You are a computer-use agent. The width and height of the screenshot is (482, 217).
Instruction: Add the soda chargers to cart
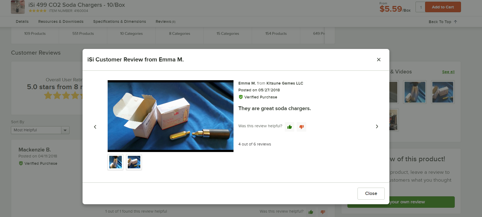point(443,7)
